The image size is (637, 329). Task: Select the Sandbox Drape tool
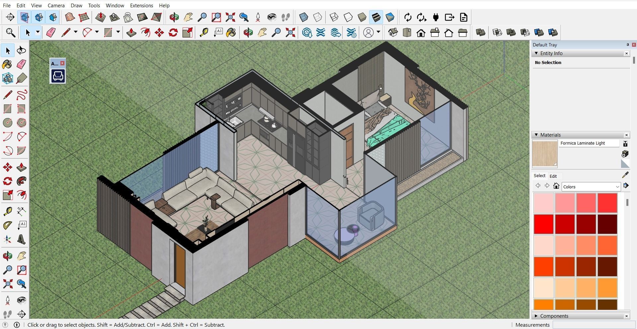(128, 17)
